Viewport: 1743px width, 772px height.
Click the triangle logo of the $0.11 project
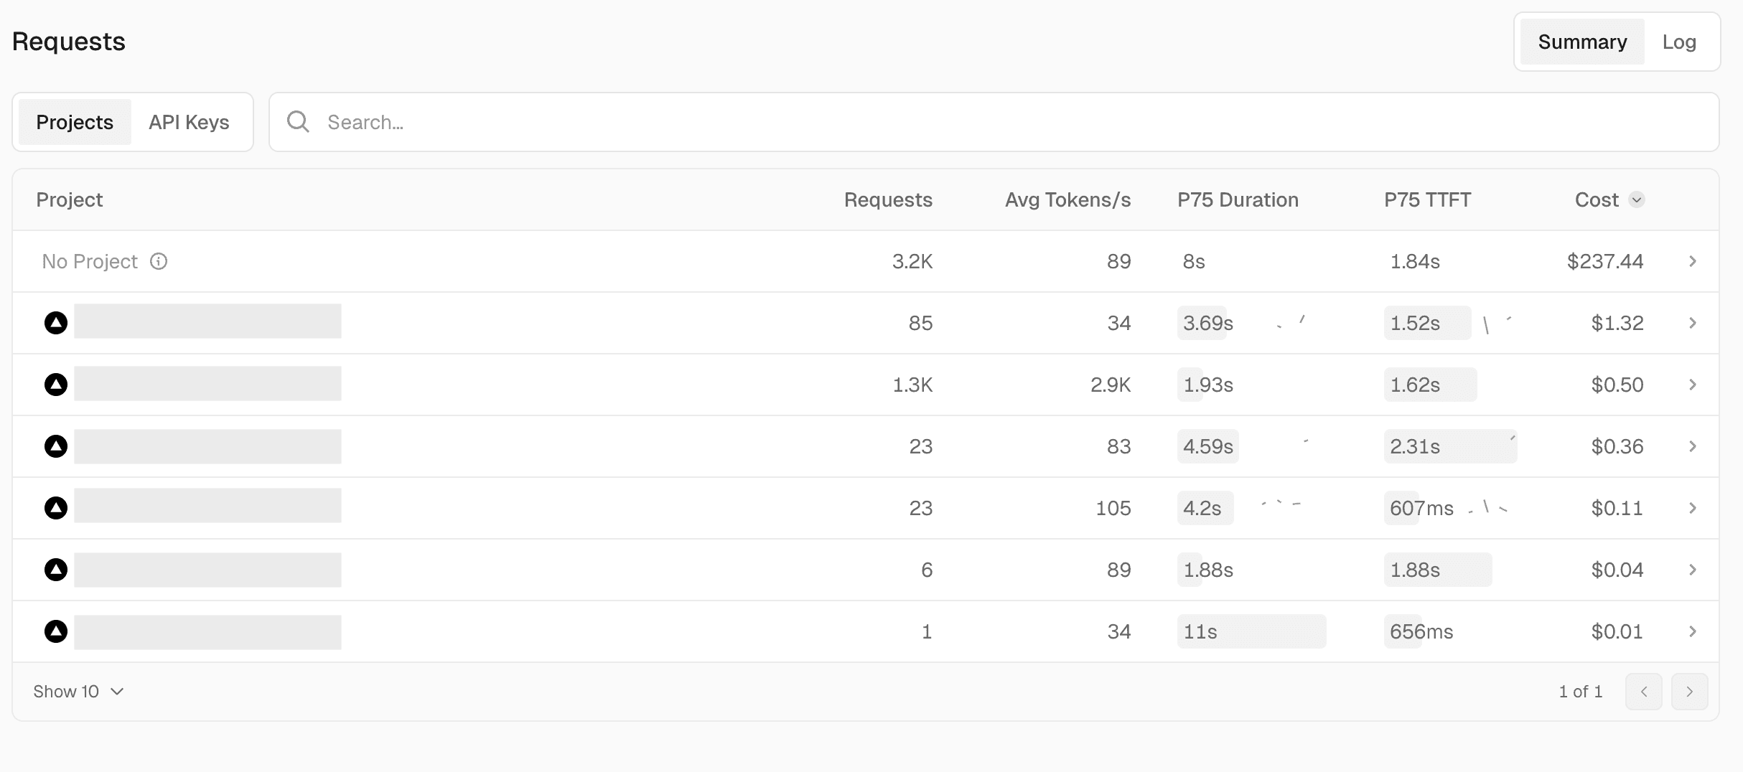pos(56,508)
